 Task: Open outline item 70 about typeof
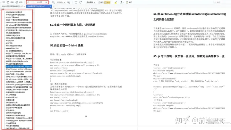[x=19, y=118]
